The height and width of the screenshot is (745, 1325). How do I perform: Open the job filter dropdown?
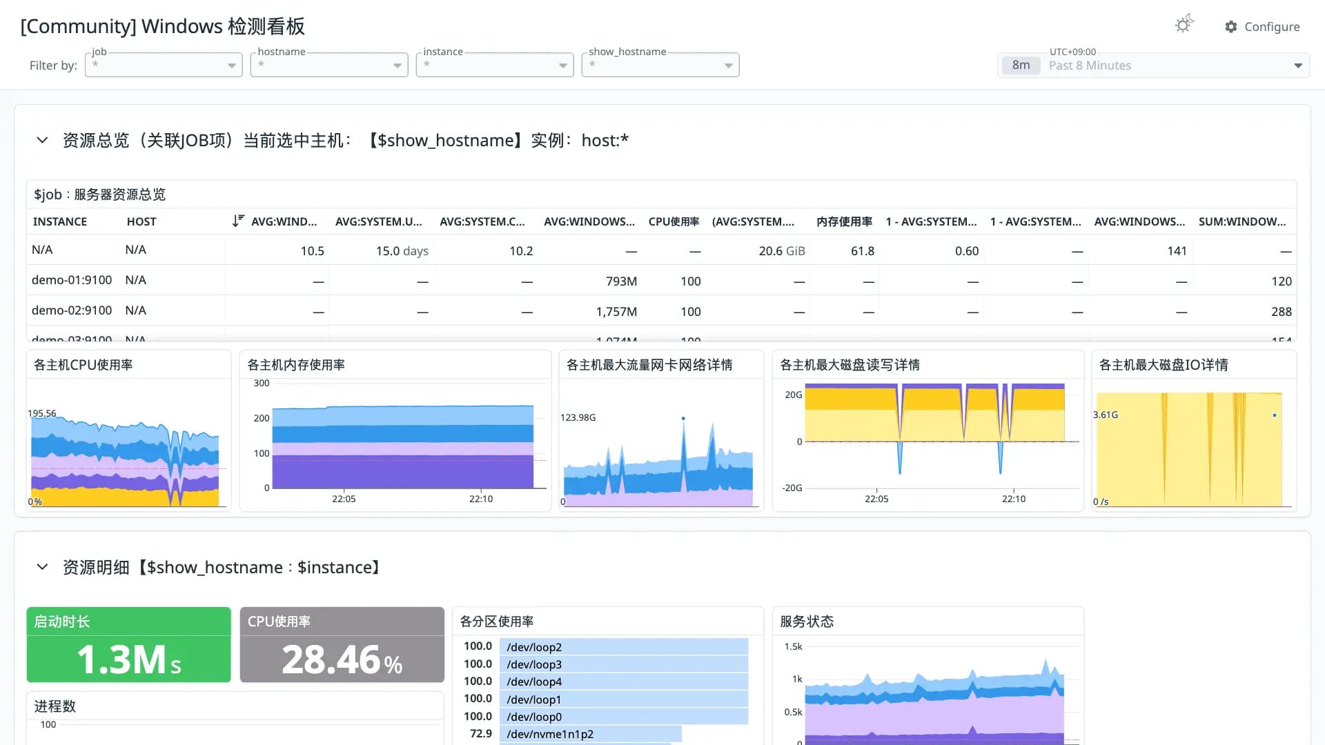pos(164,65)
